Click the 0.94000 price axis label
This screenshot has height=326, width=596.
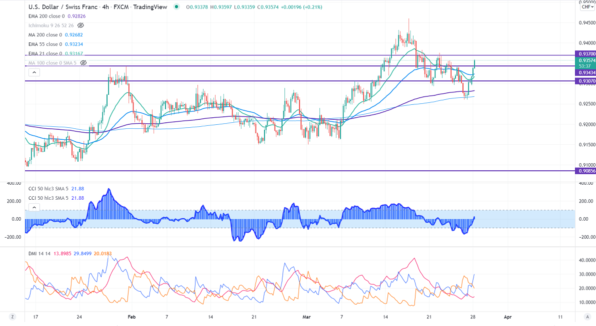(587, 43)
